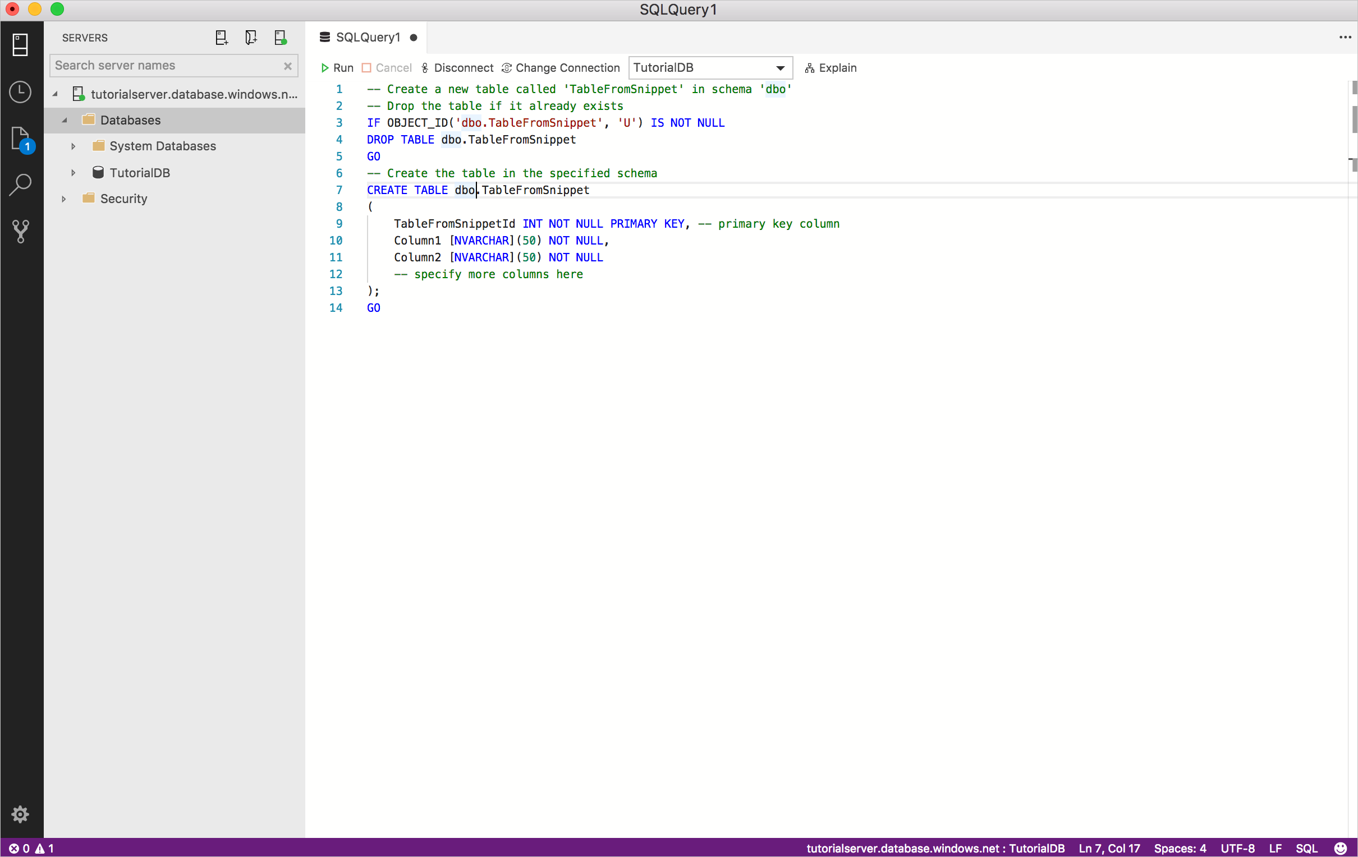Click the new query tab icon
1358x857 pixels.
[x=221, y=38]
